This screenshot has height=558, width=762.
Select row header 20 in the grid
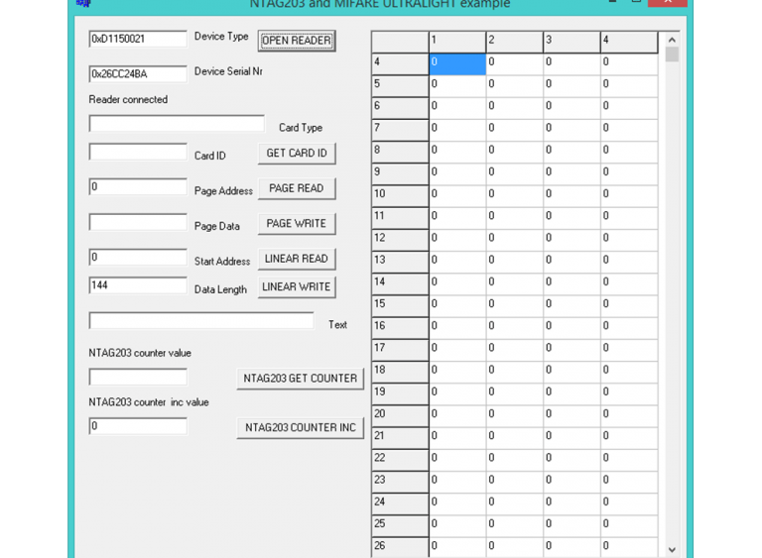point(400,415)
